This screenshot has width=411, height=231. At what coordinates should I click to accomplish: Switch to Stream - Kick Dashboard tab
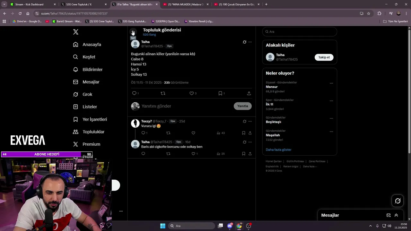(33, 4)
